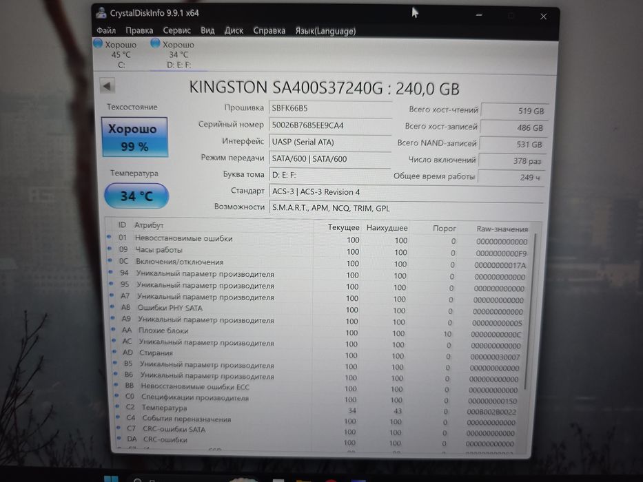Screen dimensions: 643x482
Task: Click the status dot of row C2 Температура
Action: click(118, 406)
